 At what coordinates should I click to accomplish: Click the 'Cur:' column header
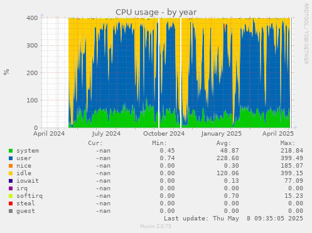click(95, 143)
